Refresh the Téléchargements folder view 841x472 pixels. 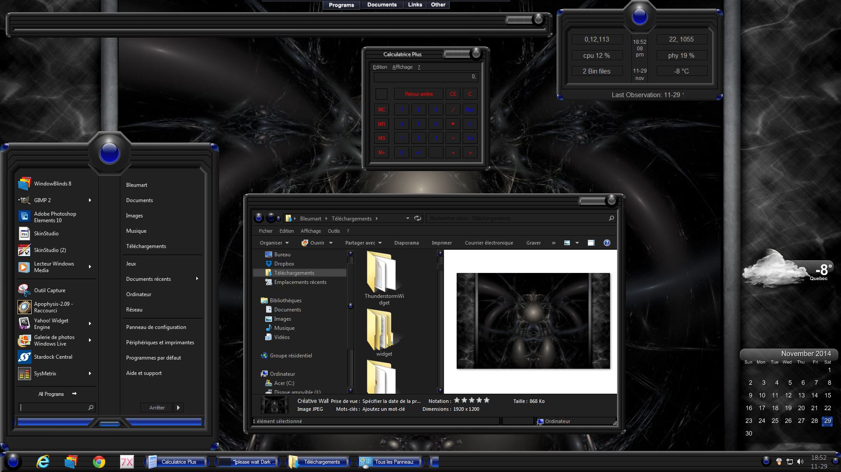[418, 218]
